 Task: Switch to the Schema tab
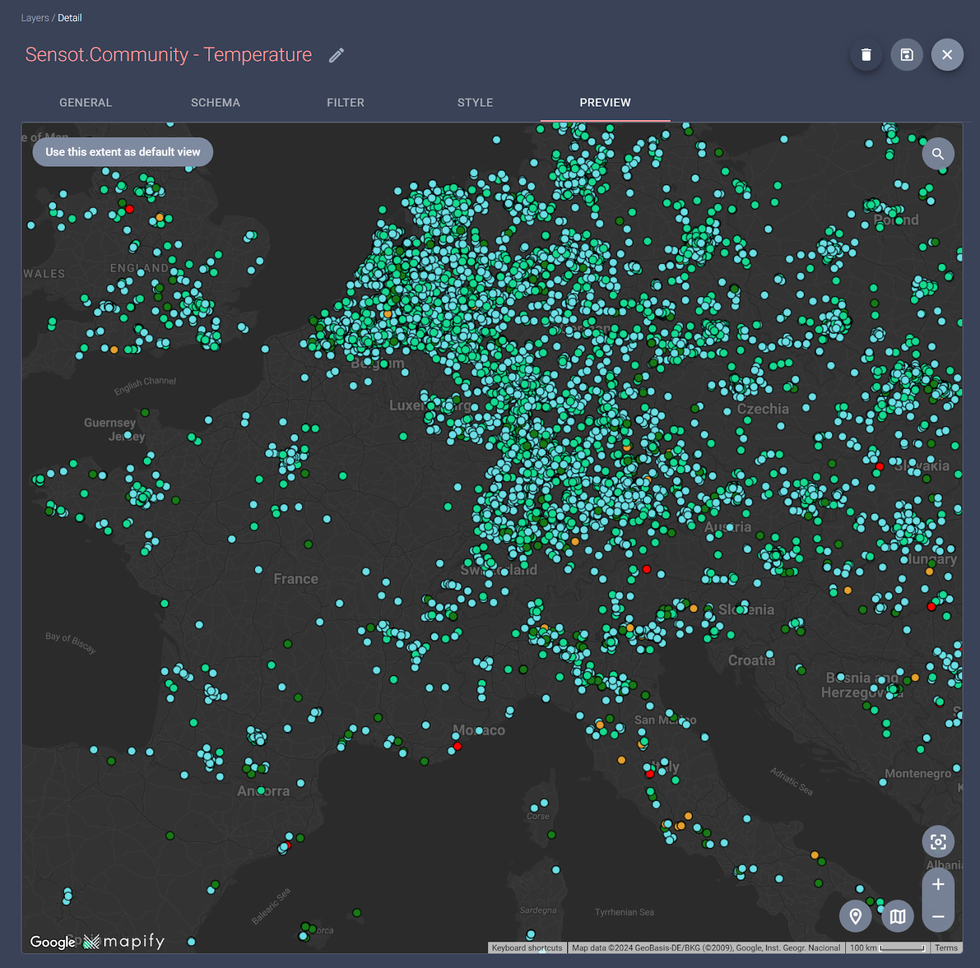216,102
